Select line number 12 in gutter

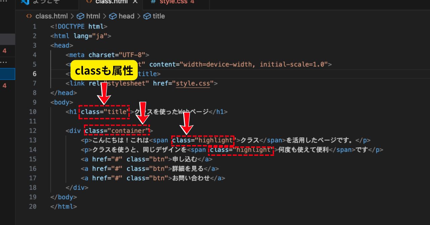(33, 131)
